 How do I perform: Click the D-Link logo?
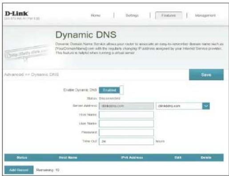tap(16, 14)
